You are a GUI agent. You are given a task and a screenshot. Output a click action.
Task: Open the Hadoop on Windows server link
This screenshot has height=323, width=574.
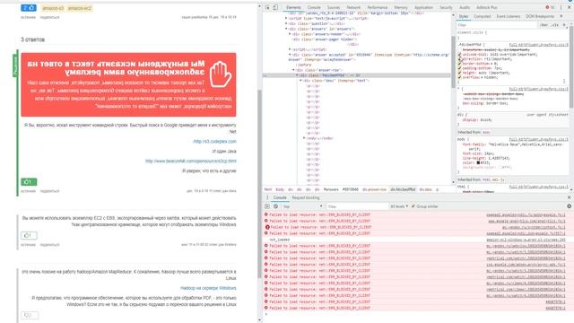pos(208,288)
